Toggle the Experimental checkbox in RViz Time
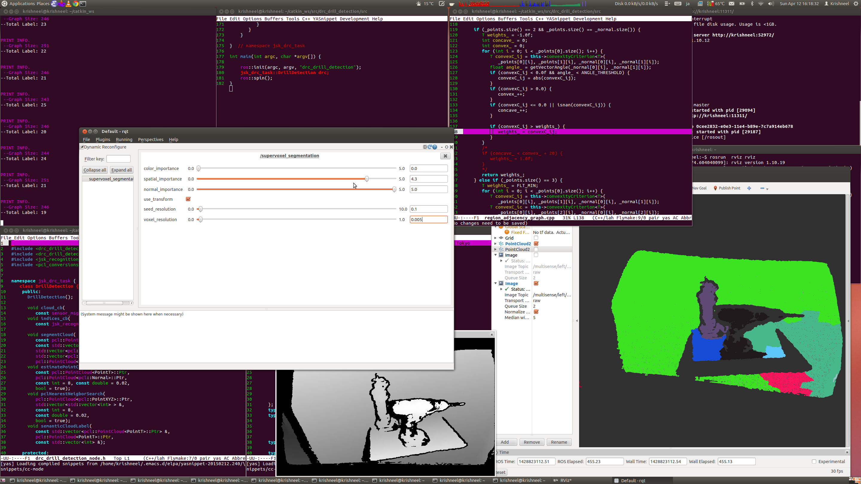 pyautogui.click(x=814, y=461)
